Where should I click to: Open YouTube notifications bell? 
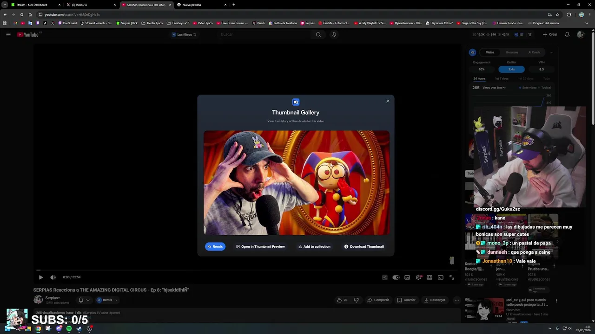click(x=567, y=34)
